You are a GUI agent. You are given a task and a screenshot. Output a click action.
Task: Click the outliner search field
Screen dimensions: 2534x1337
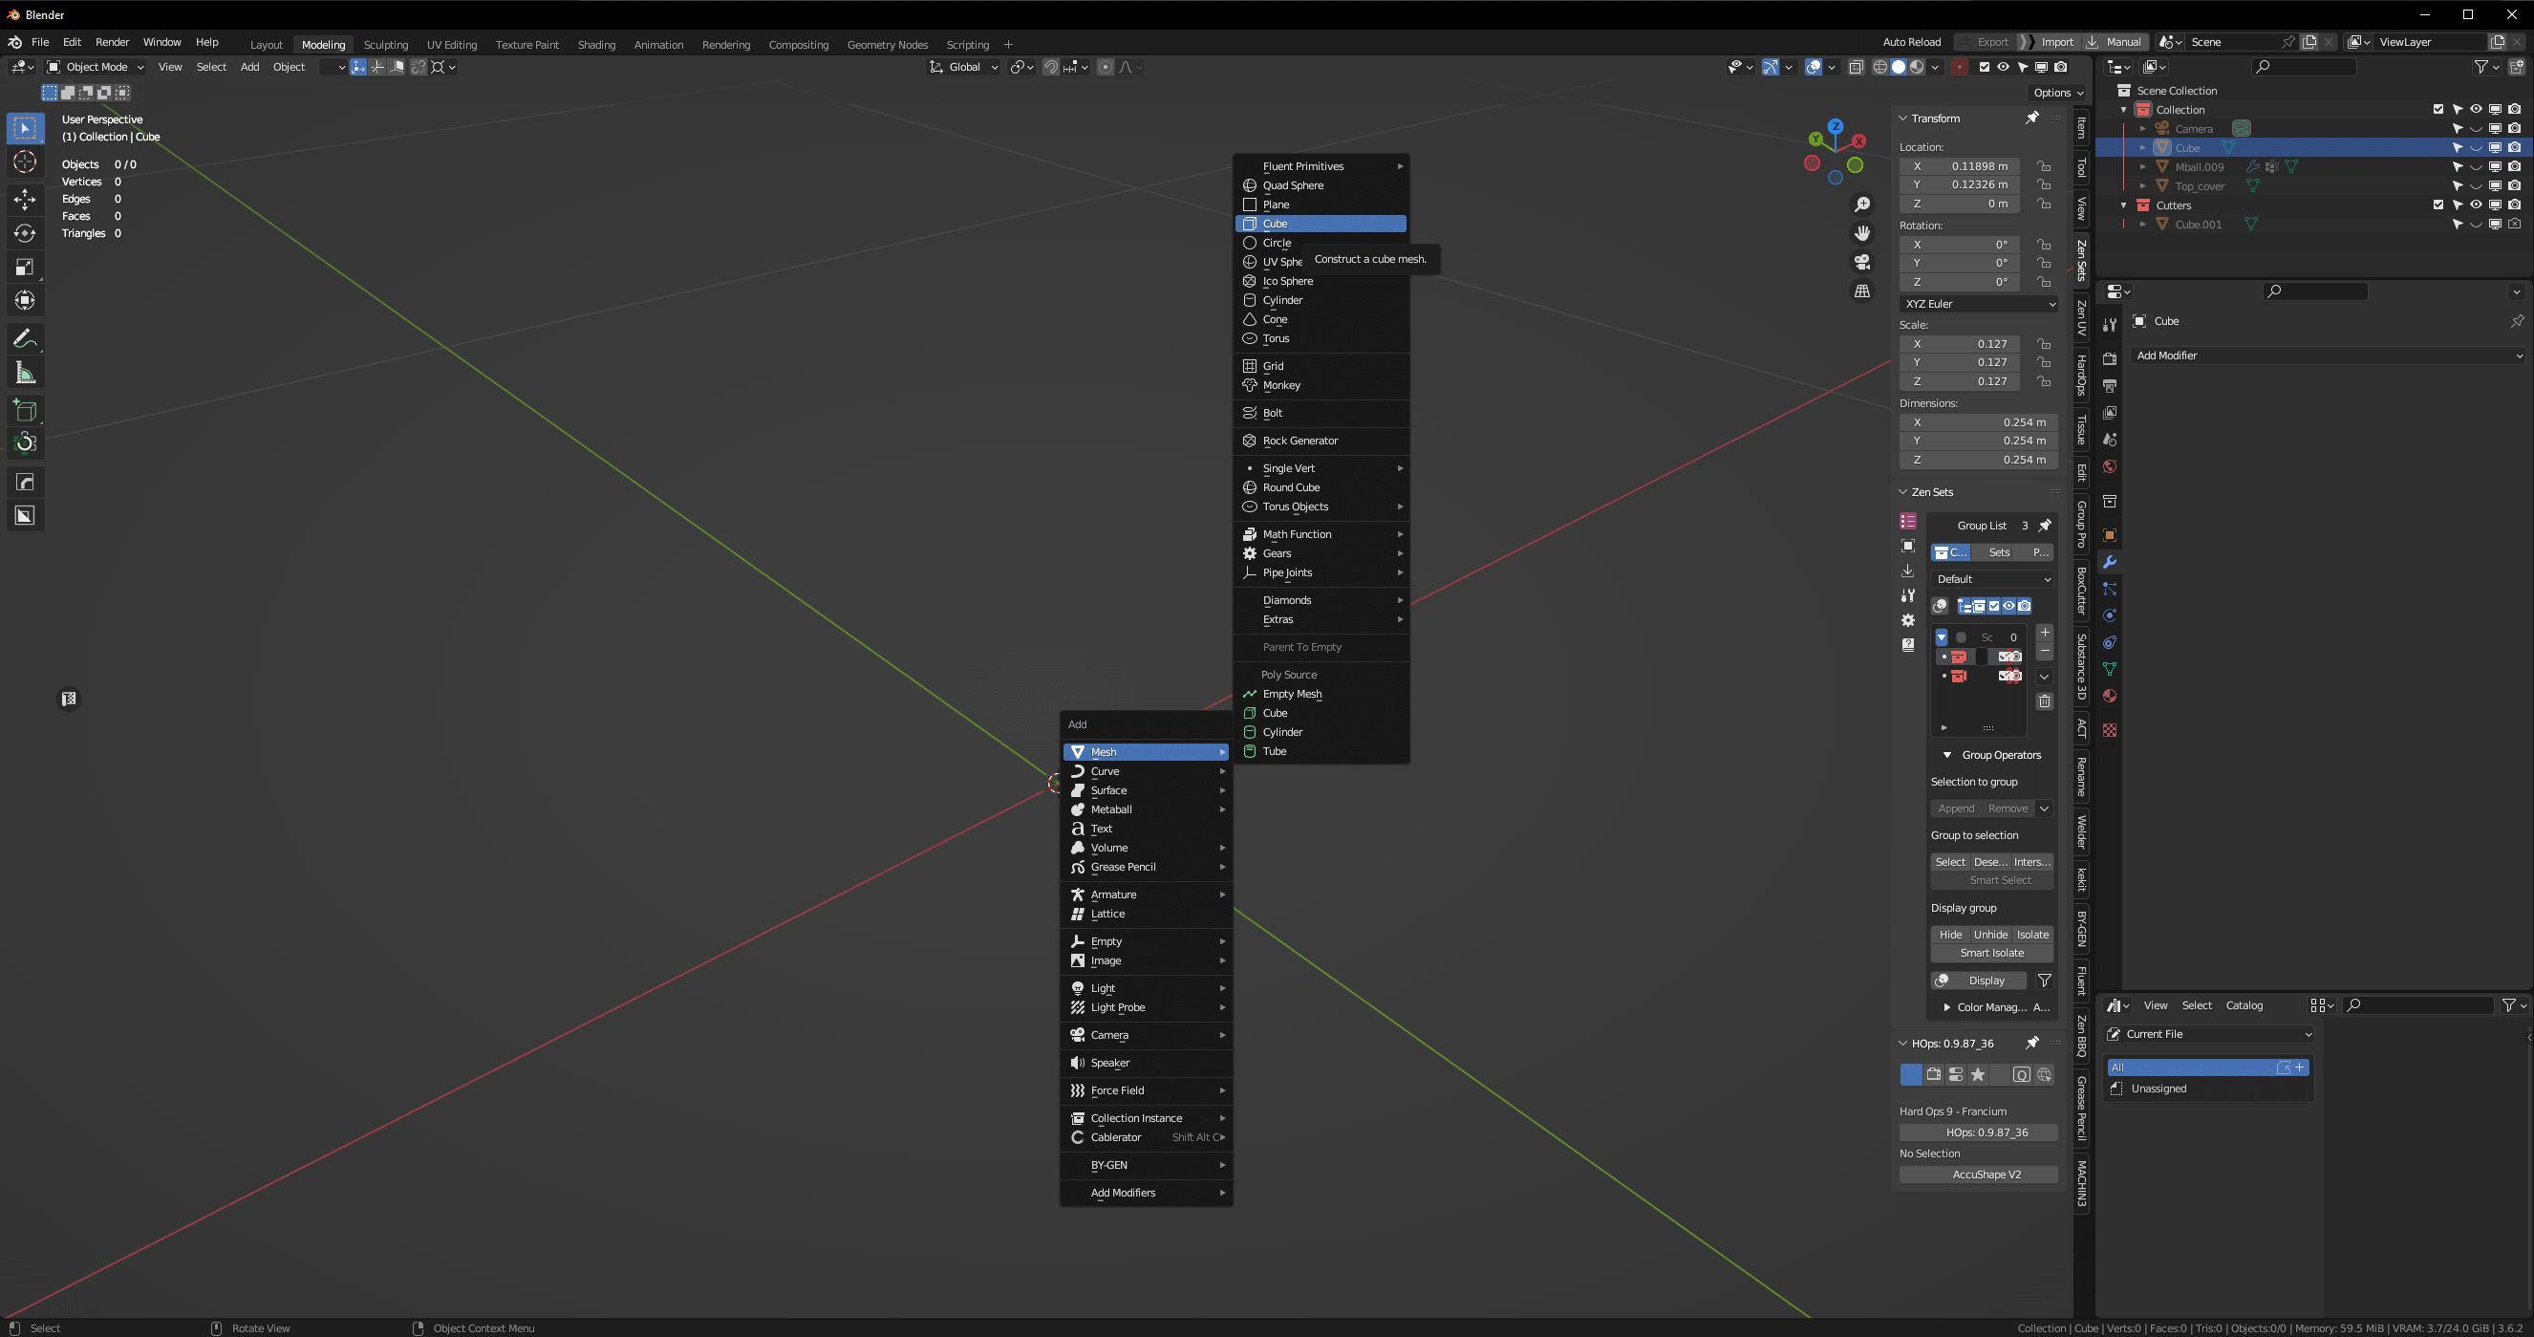[2305, 67]
